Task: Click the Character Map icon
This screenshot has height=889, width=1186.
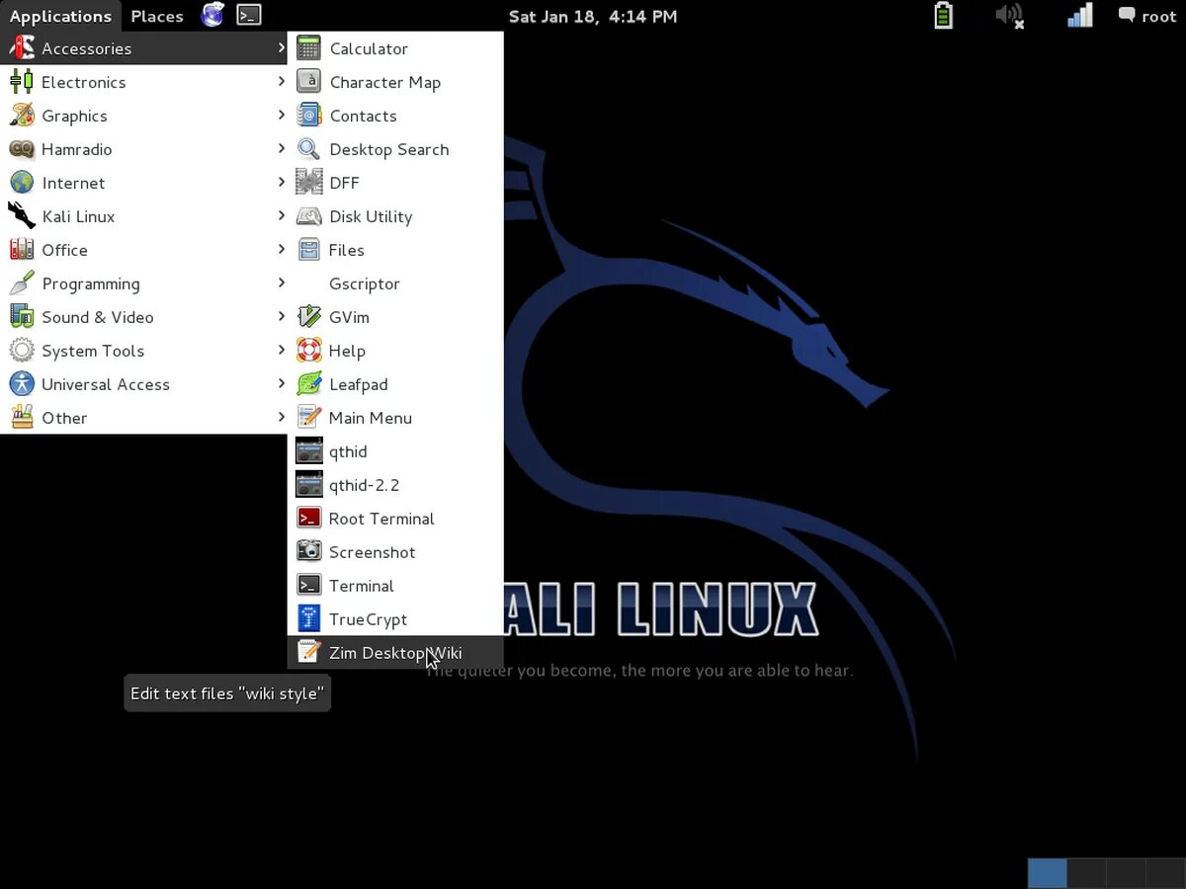Action: click(309, 82)
